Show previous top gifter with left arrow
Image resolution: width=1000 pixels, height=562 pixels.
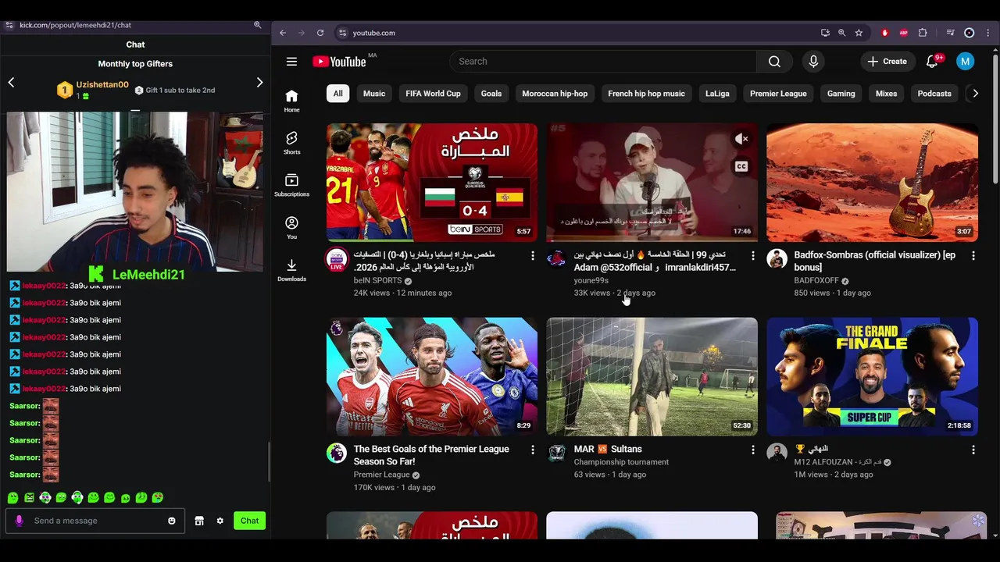[x=11, y=83]
